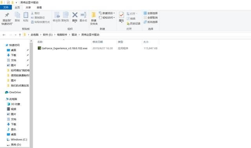The width and height of the screenshot is (251, 148).
Task: Open the pinned 下载 under Quick access
Action: (x=12, y=55)
